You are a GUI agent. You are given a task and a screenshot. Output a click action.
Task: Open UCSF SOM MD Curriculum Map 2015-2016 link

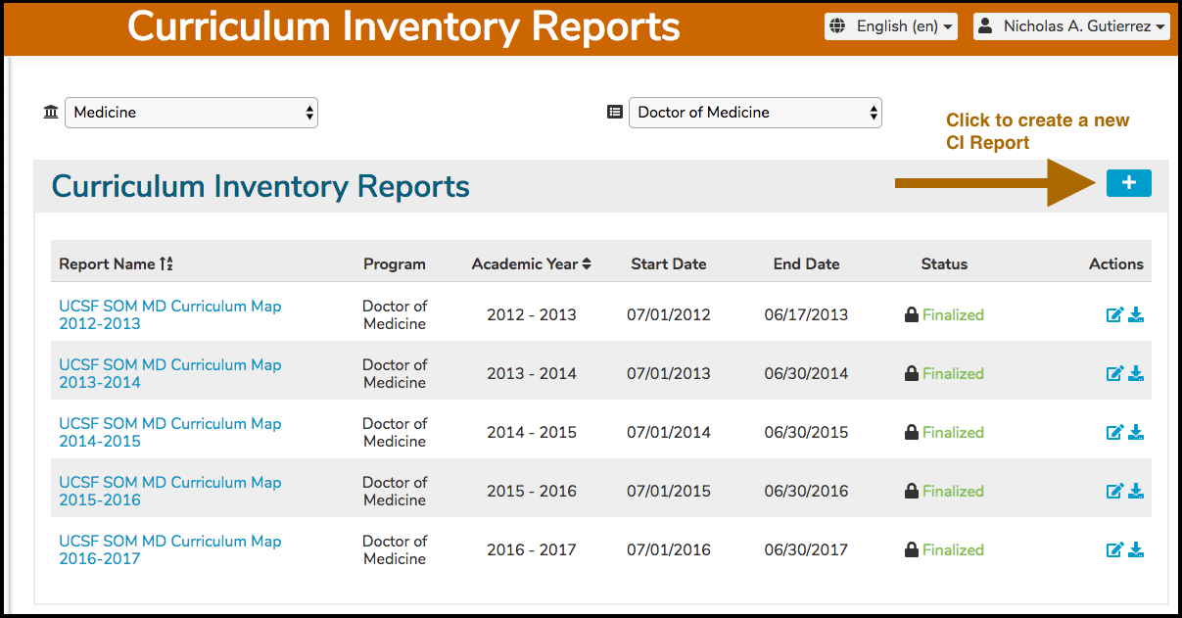[170, 492]
